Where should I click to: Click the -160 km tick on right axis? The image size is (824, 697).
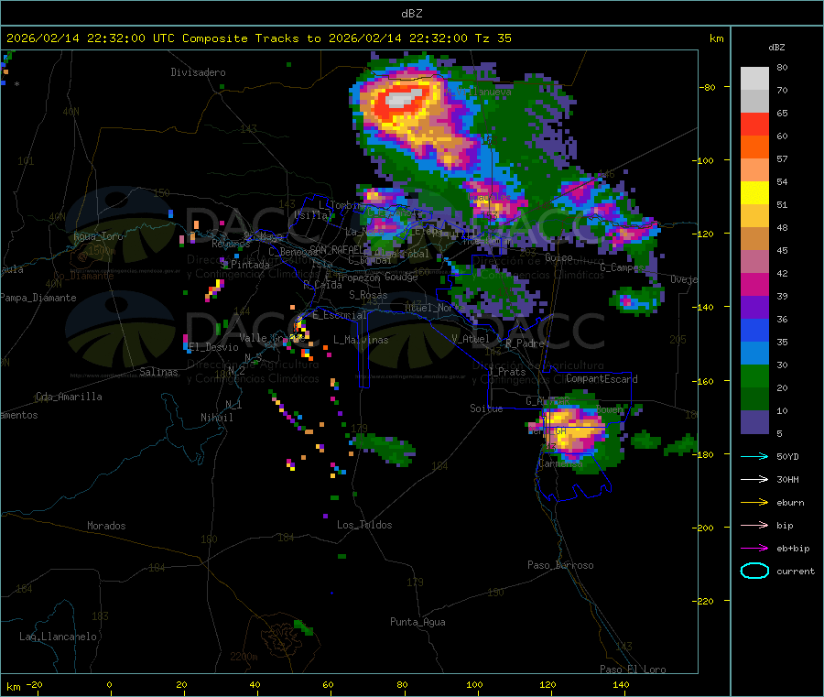click(x=705, y=381)
